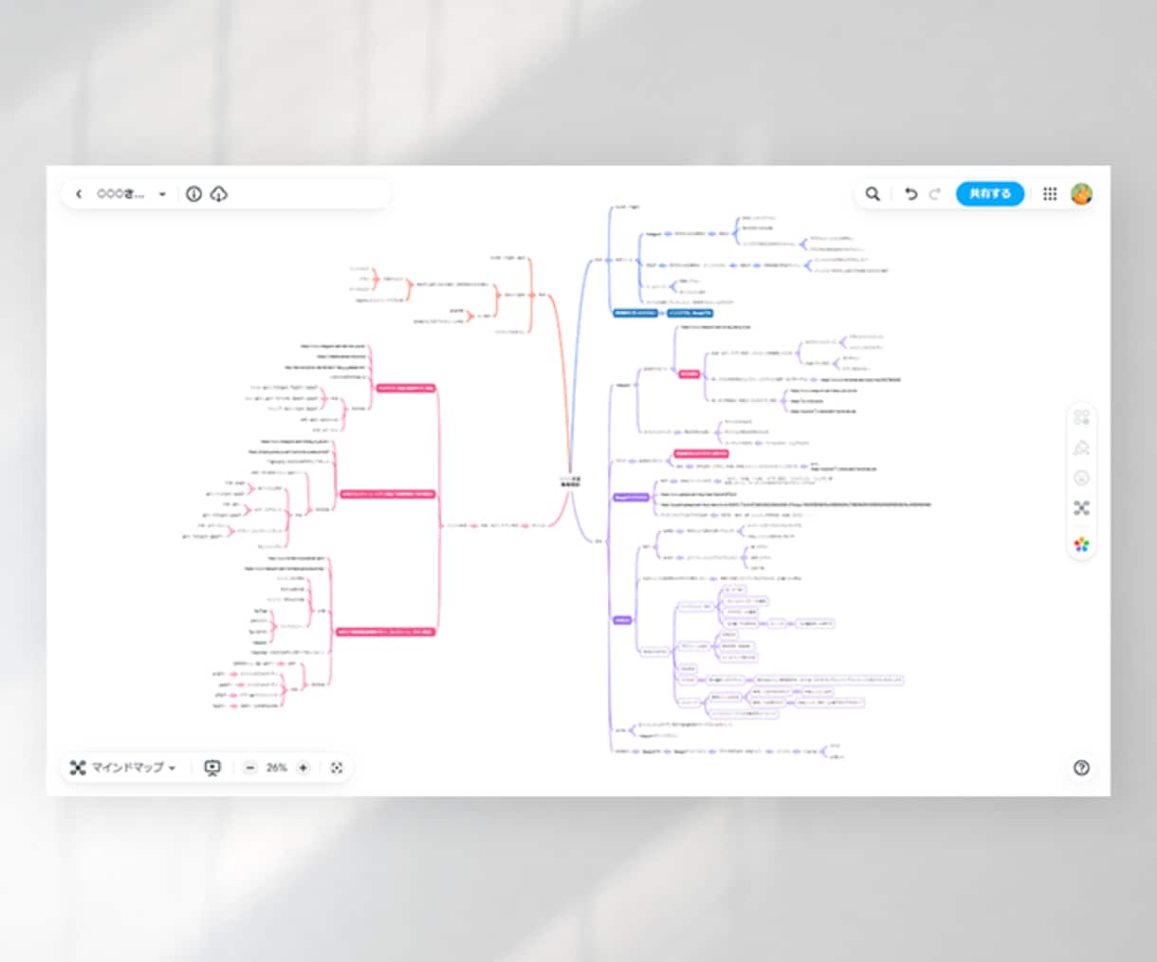Open the nine-dot apps grid
Image resolution: width=1157 pixels, height=962 pixels.
point(1050,194)
